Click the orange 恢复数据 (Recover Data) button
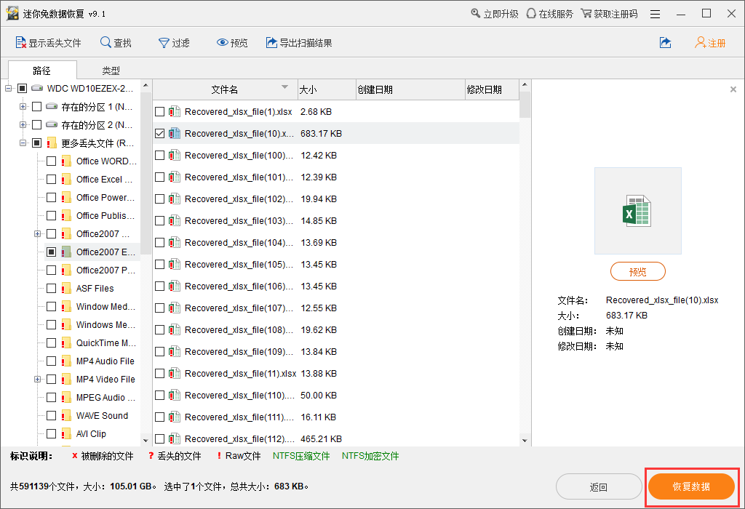Viewport: 745px width, 509px height. click(691, 486)
